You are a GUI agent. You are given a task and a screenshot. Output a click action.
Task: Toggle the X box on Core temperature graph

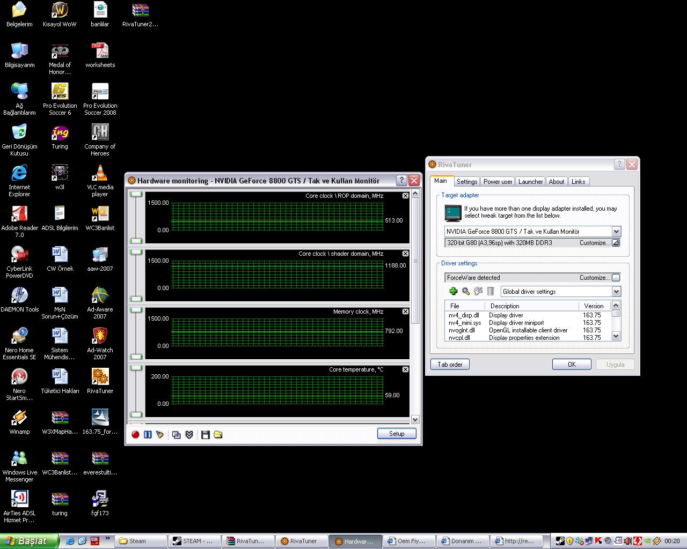click(x=405, y=369)
